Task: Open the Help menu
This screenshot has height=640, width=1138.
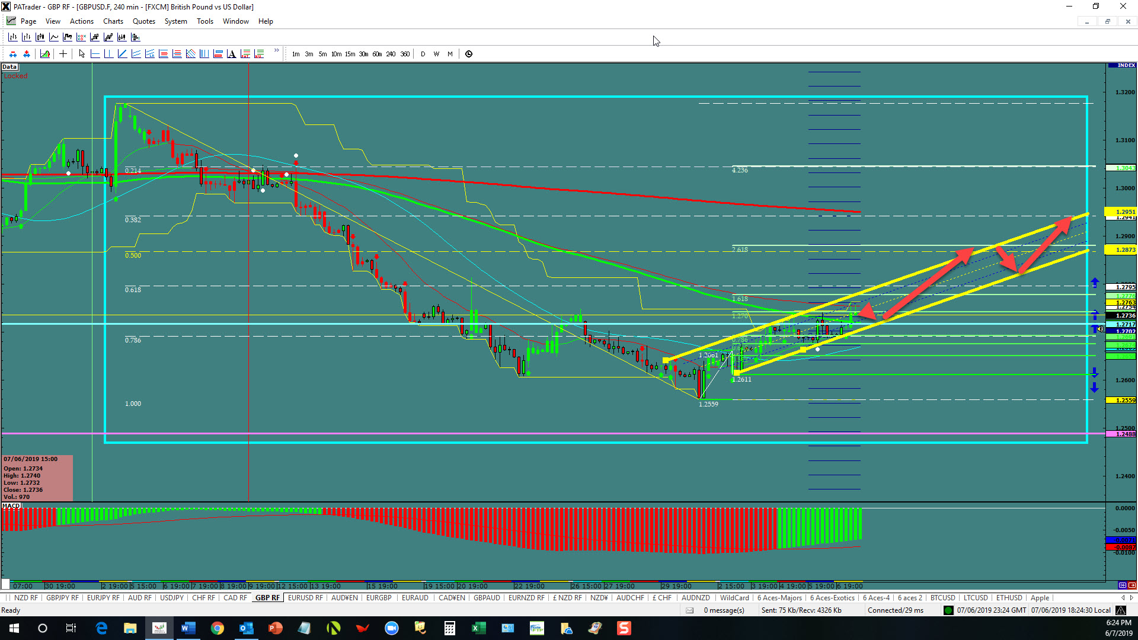Action: click(x=266, y=21)
